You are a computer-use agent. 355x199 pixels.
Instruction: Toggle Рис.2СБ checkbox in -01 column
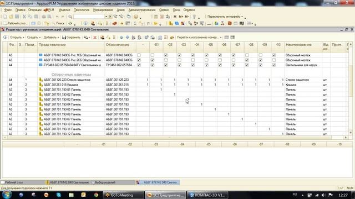pyautogui.click(x=153, y=60)
